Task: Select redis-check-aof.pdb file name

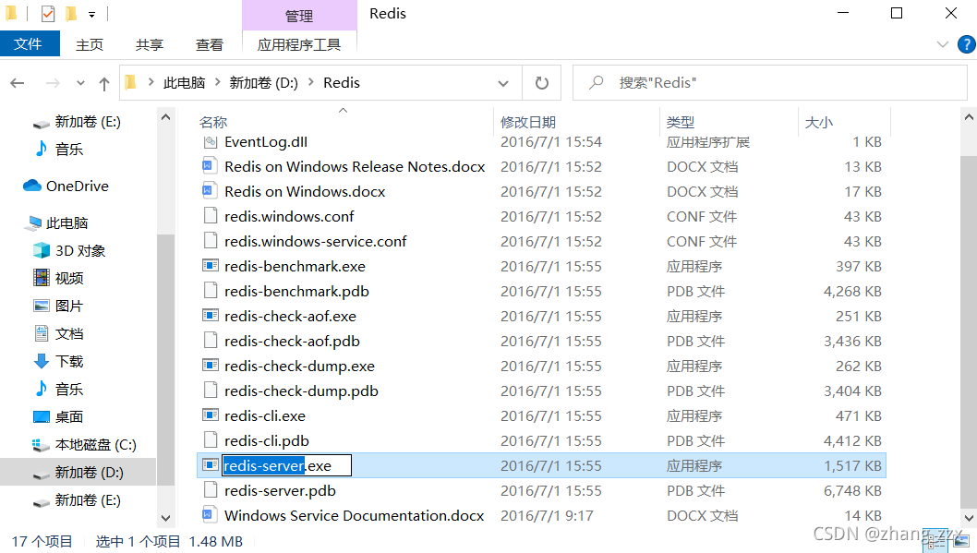Action: click(292, 341)
